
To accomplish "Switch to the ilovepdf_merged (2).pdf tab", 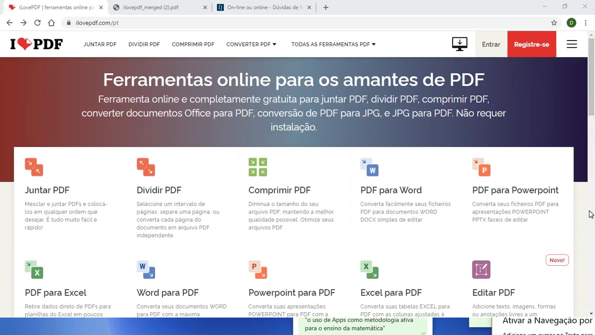I will (160, 7).
